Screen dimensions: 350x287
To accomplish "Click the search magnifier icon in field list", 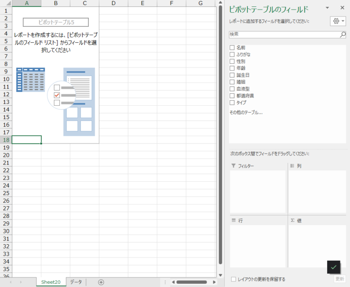I will click(343, 34).
